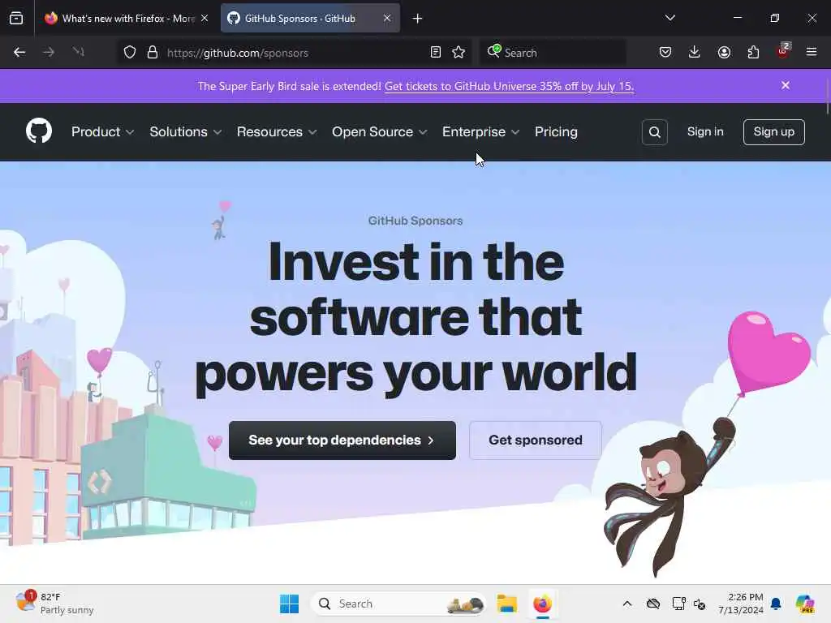The width and height of the screenshot is (831, 623).
Task: Click the Get sponsored button
Action: pos(536,440)
